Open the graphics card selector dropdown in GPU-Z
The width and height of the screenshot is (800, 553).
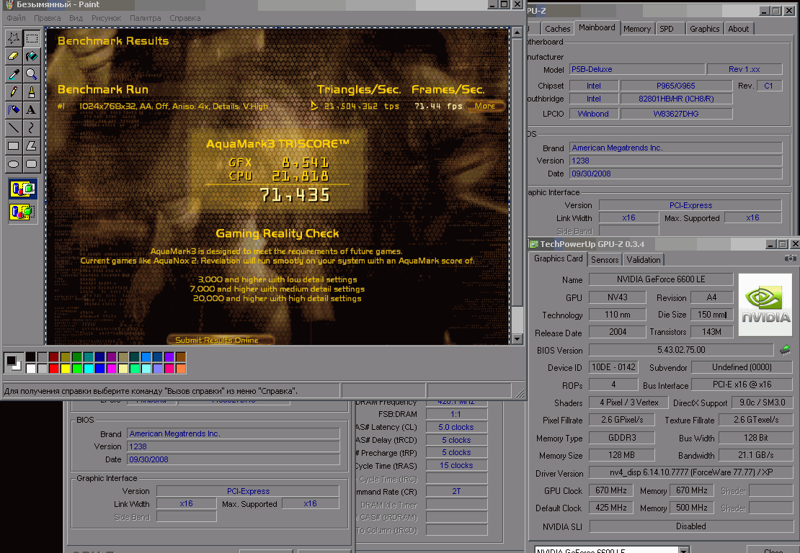(x=684, y=549)
